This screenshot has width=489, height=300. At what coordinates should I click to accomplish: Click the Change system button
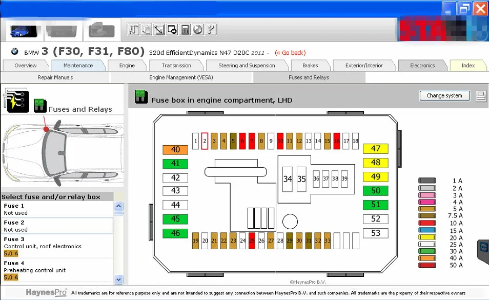pyautogui.click(x=444, y=95)
